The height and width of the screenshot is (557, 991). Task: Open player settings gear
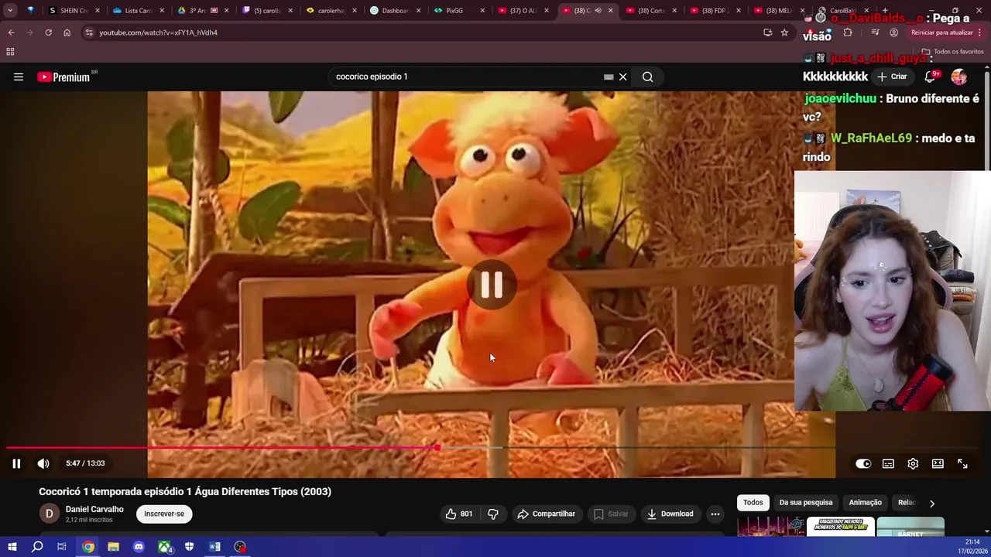point(913,463)
